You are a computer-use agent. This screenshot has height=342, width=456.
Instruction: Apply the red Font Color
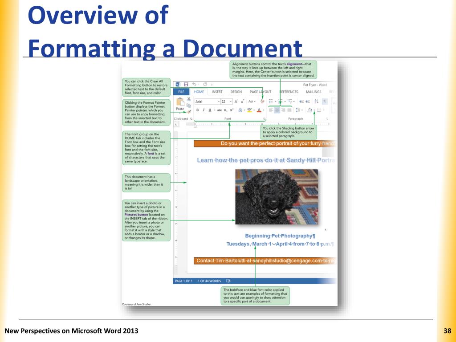pyautogui.click(x=259, y=110)
